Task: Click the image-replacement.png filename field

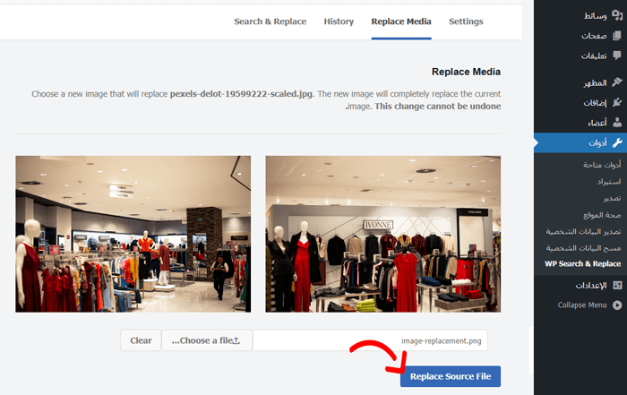Action: click(376, 340)
